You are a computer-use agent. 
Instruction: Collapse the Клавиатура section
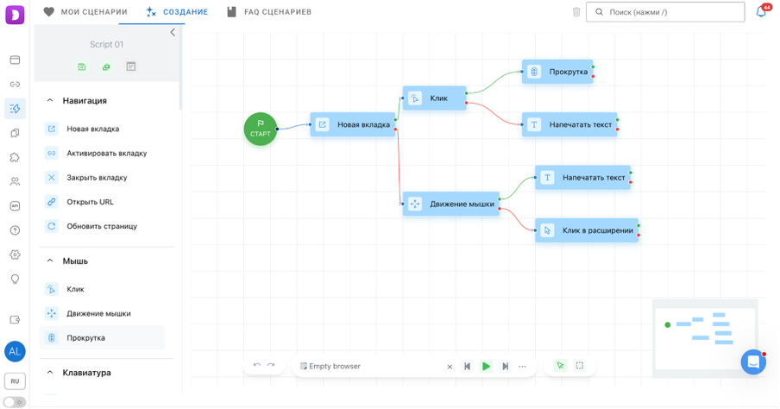point(50,372)
